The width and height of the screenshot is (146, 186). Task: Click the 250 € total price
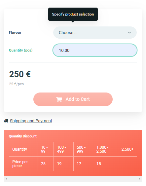20,74
